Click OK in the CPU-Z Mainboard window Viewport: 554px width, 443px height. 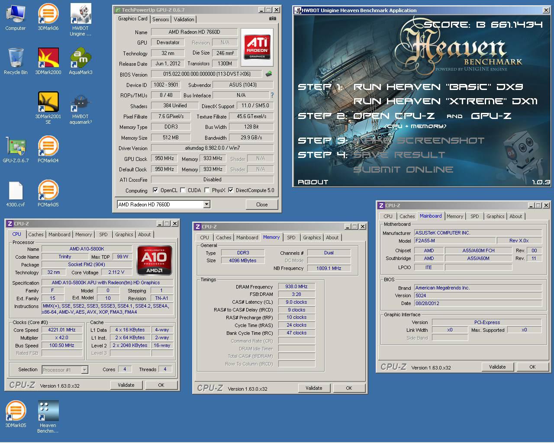coord(532,367)
